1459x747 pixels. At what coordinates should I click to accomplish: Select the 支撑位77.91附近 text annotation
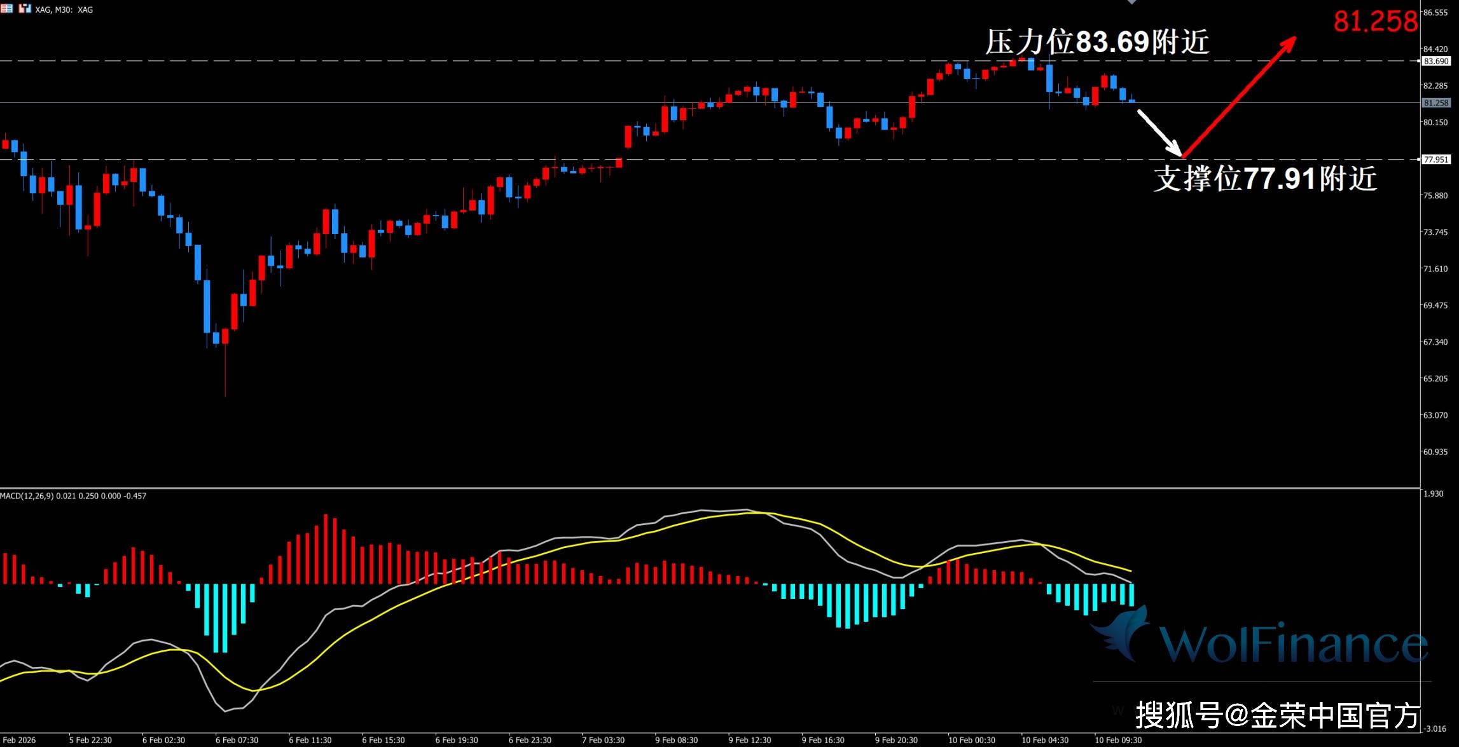coord(1264,179)
